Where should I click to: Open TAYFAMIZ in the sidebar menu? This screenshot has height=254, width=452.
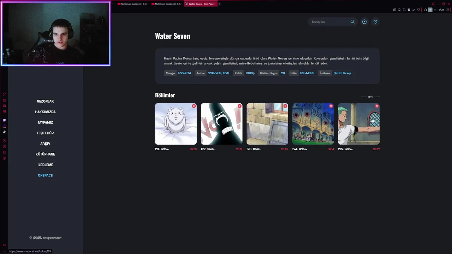pos(45,122)
